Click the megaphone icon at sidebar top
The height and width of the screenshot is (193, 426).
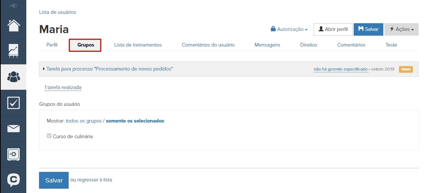(x=14, y=6)
